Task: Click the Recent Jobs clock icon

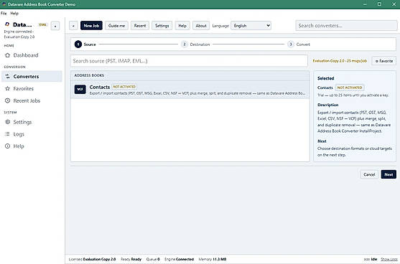Action: tap(8, 100)
